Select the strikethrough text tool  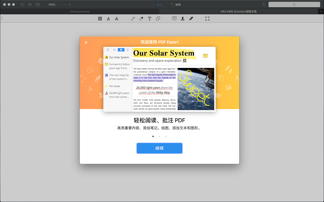[x=116, y=19]
